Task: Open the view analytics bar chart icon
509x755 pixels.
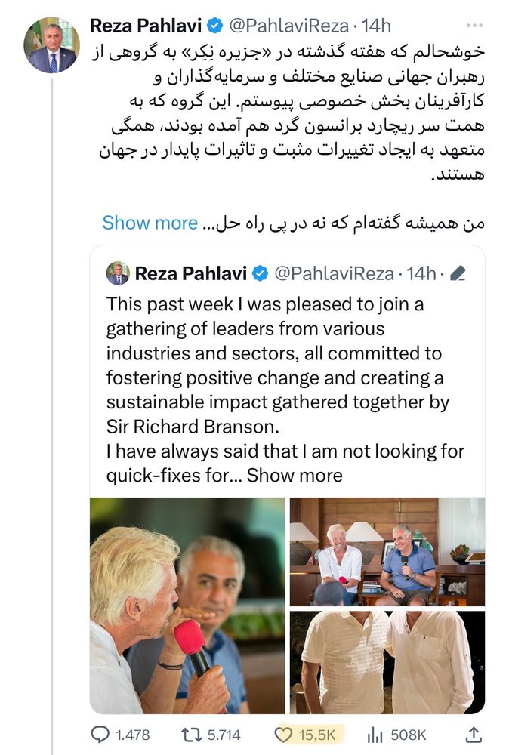Action: click(375, 734)
